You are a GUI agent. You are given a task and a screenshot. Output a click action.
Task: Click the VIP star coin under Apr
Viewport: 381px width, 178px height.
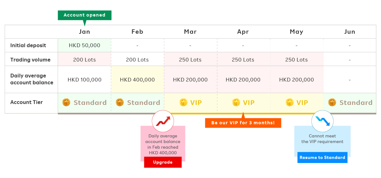(236, 102)
